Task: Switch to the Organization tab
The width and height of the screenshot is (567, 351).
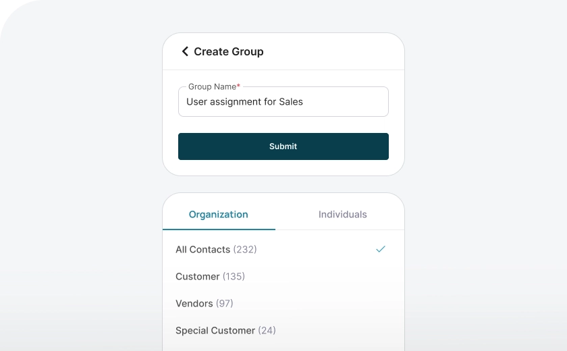Action: click(x=219, y=215)
